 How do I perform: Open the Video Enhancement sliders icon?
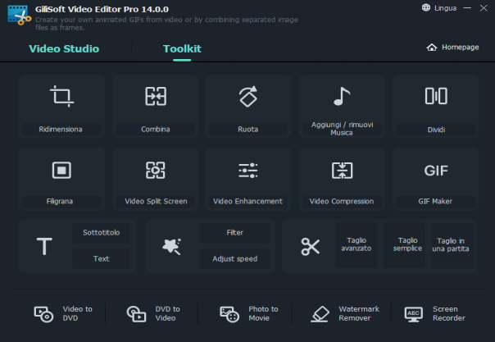pyautogui.click(x=248, y=171)
